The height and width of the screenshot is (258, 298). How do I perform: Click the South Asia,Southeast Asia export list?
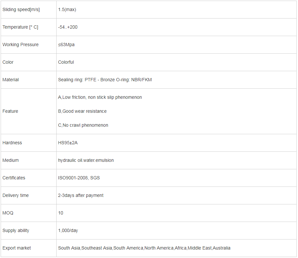click(x=144, y=248)
